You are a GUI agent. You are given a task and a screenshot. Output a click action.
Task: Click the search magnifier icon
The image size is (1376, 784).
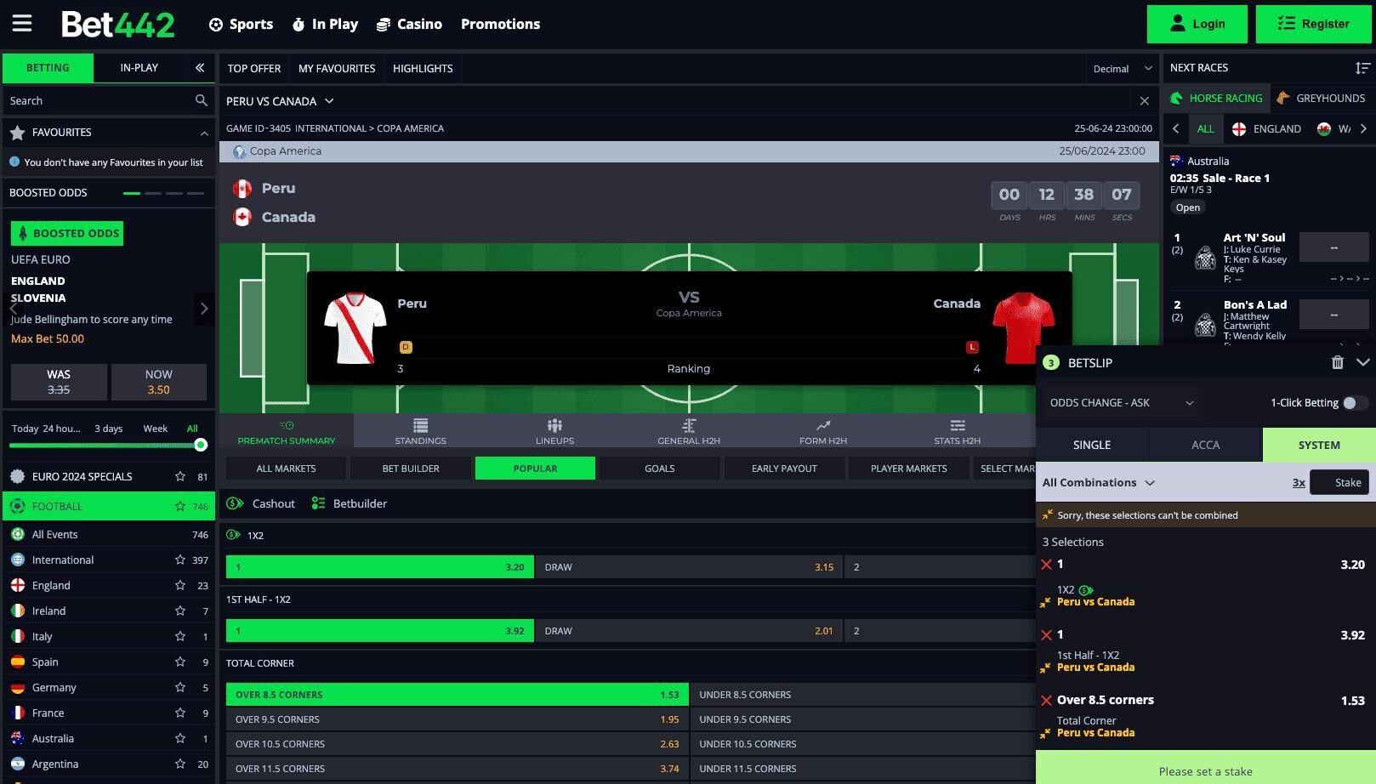click(201, 100)
